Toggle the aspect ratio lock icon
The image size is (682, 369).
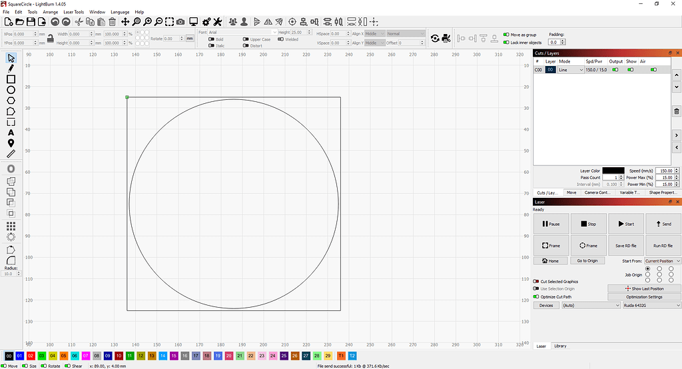click(51, 38)
